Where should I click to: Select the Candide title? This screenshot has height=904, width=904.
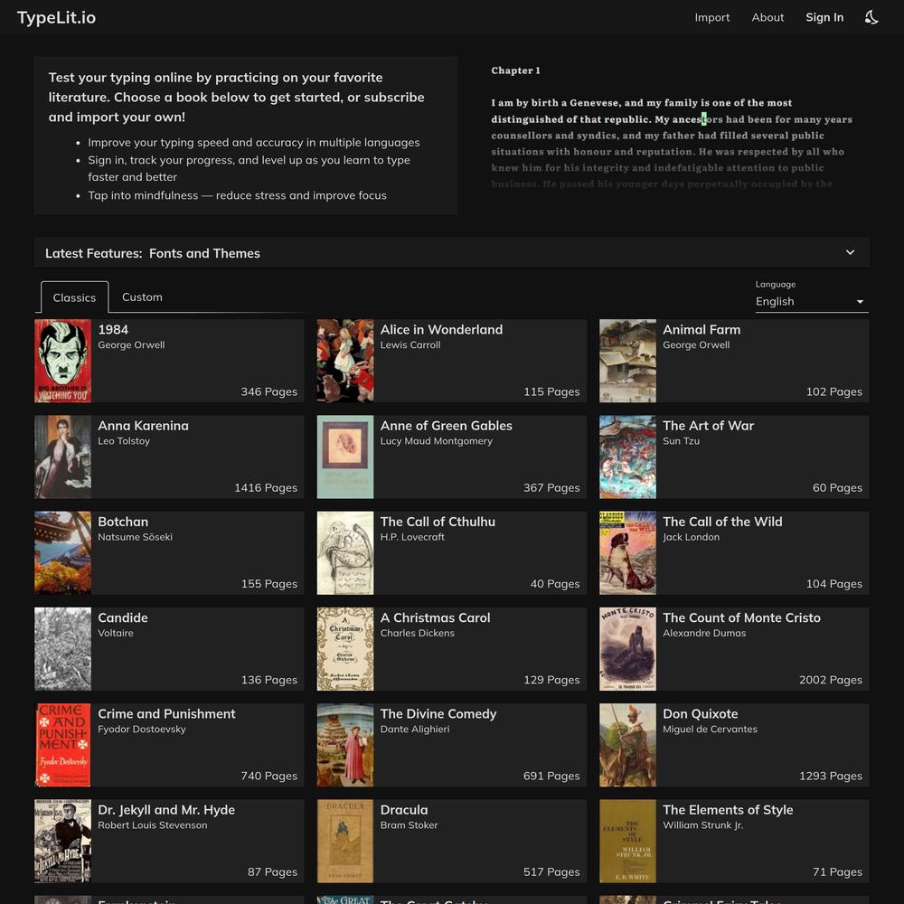123,618
